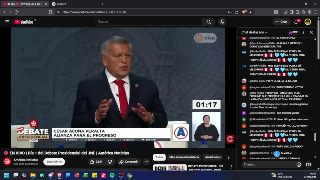
Task: Open the Brave Shields lion icon
Action: 244,12
